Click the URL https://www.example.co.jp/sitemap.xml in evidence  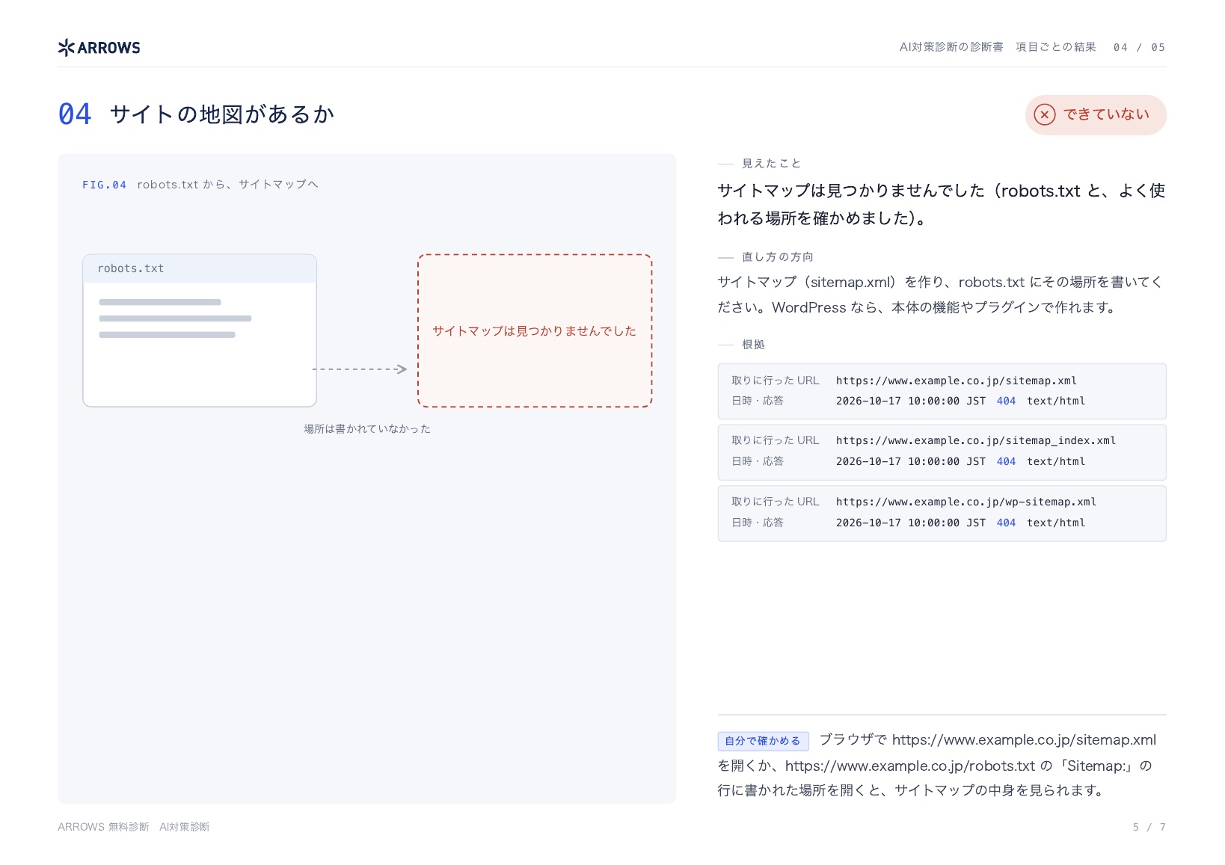click(957, 381)
